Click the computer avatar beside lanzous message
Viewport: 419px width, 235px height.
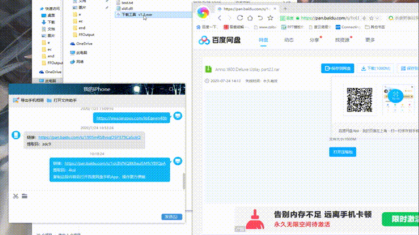click(x=177, y=116)
